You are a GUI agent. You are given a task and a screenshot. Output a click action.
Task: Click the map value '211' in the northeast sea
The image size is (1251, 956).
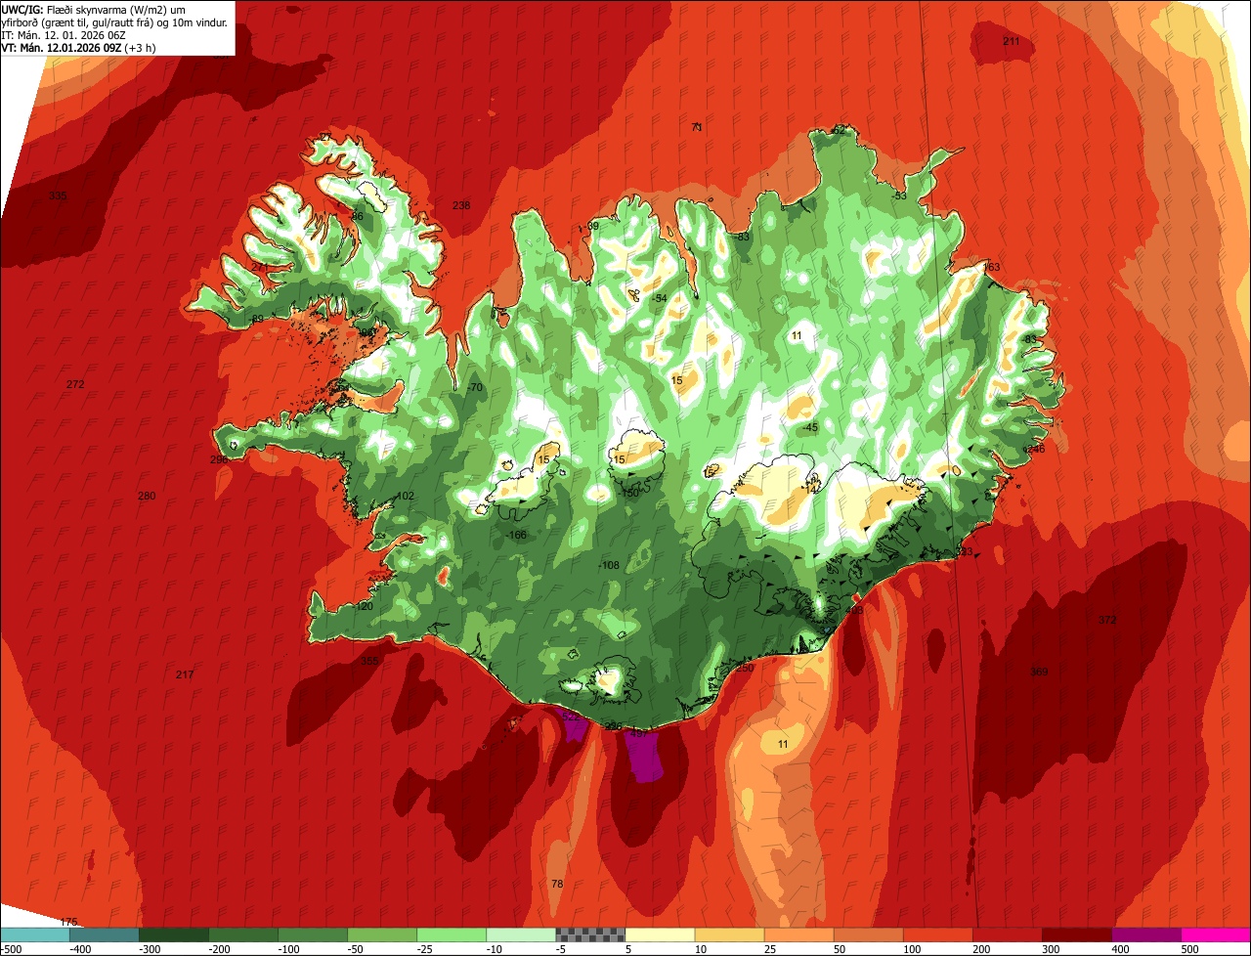[x=1012, y=42]
